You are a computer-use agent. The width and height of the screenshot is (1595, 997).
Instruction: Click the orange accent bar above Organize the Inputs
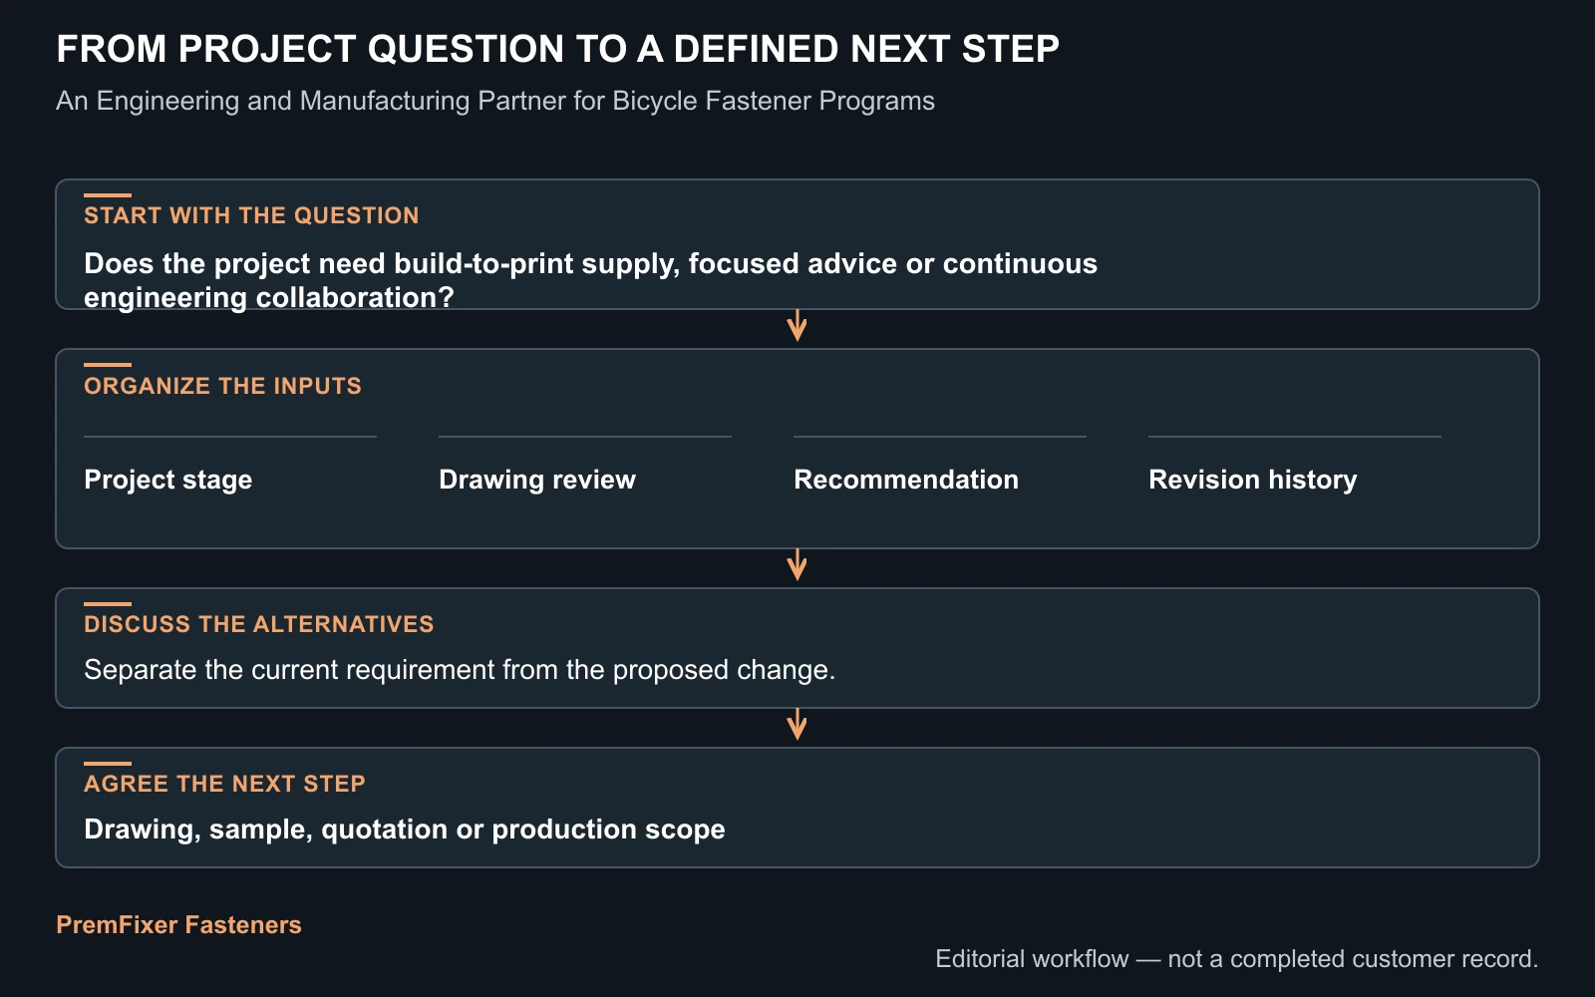point(108,365)
